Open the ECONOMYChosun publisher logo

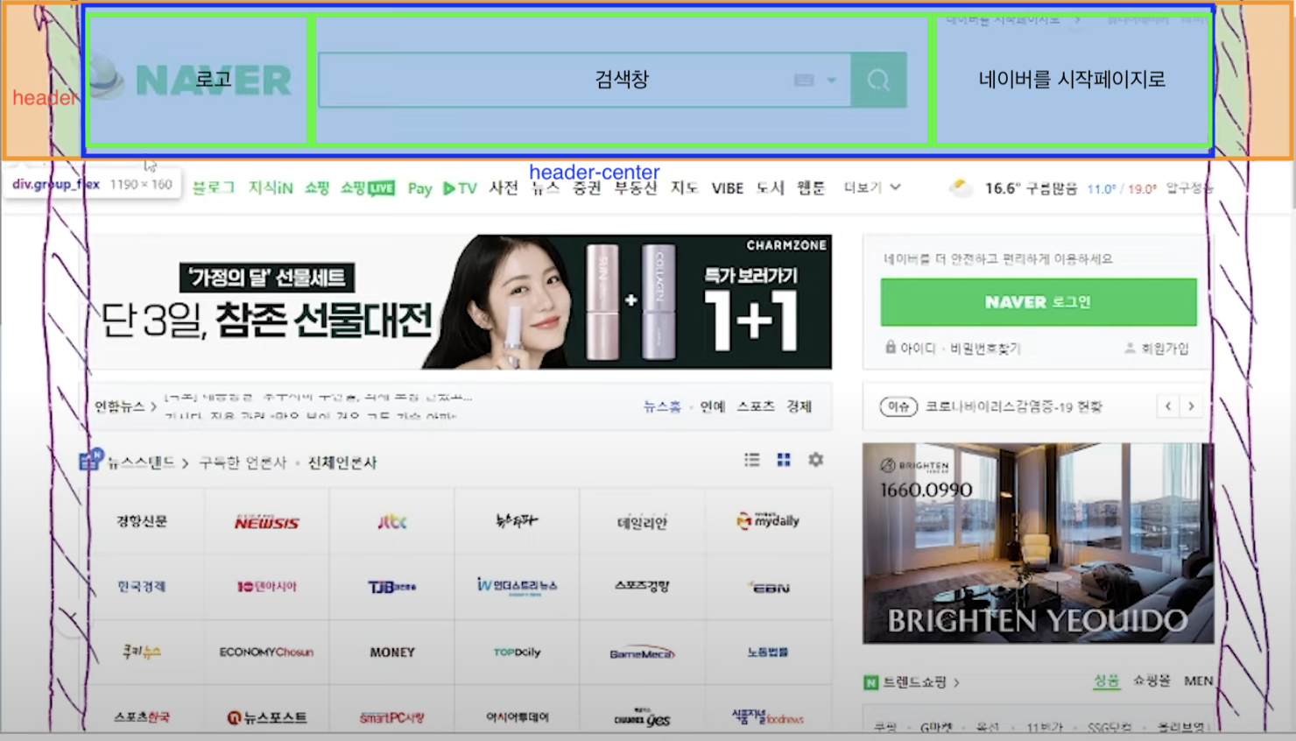tap(266, 653)
